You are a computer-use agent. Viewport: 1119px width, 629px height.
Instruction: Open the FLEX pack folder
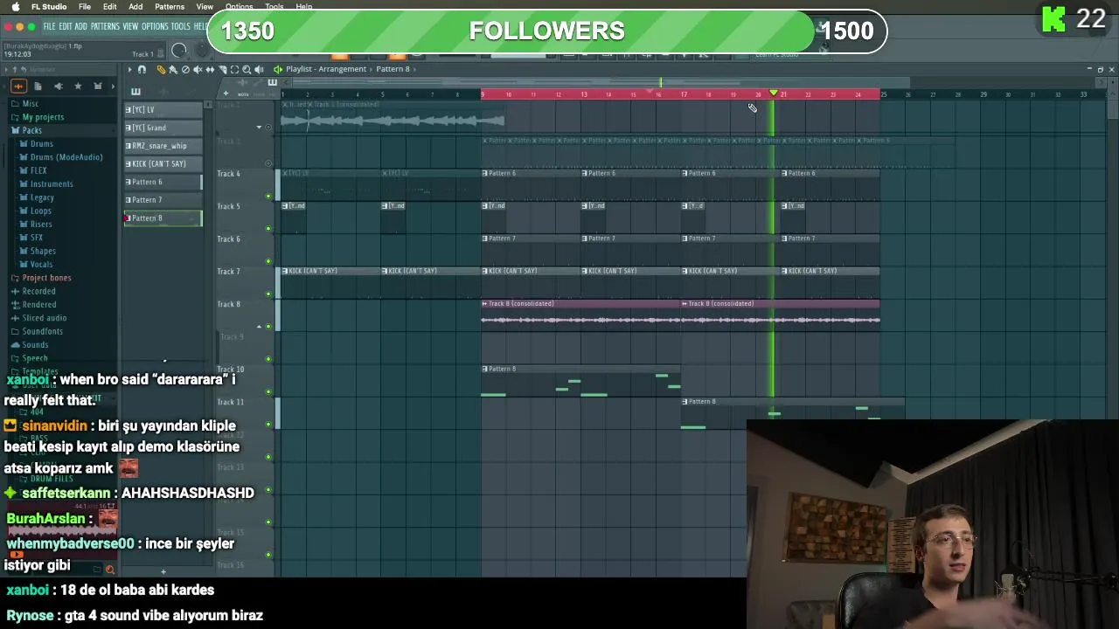[x=38, y=170]
